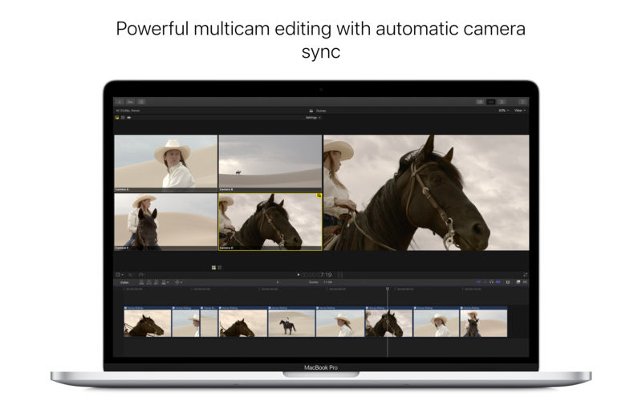Switch to the distant rider camera angle
The width and height of the screenshot is (642, 401).
click(270, 163)
